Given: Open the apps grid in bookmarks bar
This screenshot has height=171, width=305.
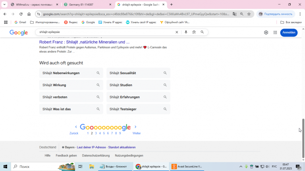Looking at the screenshot, I should [x=6, y=22].
